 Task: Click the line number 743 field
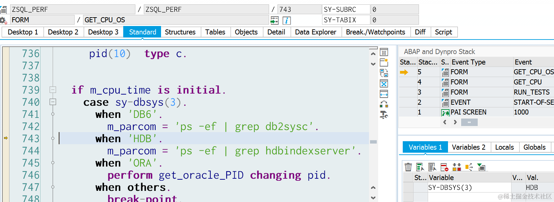(299, 9)
